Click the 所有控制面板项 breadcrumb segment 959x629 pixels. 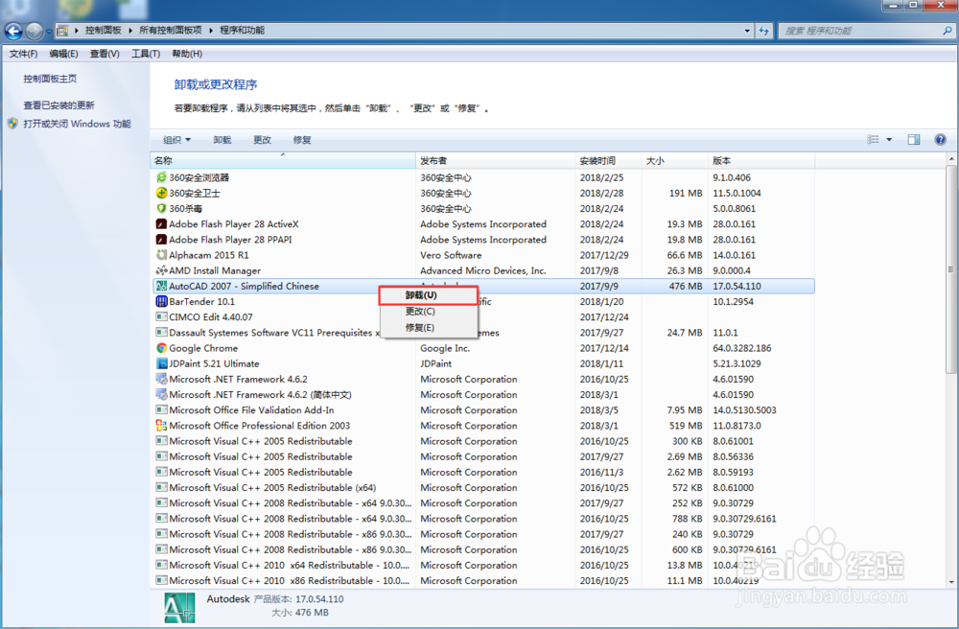tap(171, 30)
